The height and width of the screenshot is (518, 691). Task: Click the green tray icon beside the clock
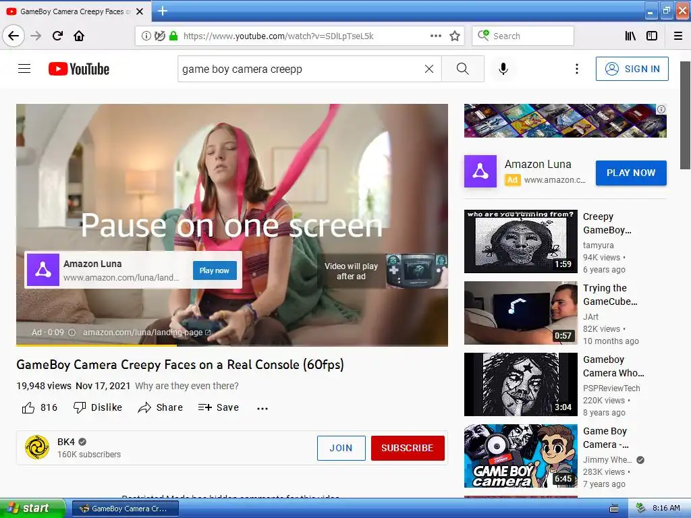pos(641,509)
